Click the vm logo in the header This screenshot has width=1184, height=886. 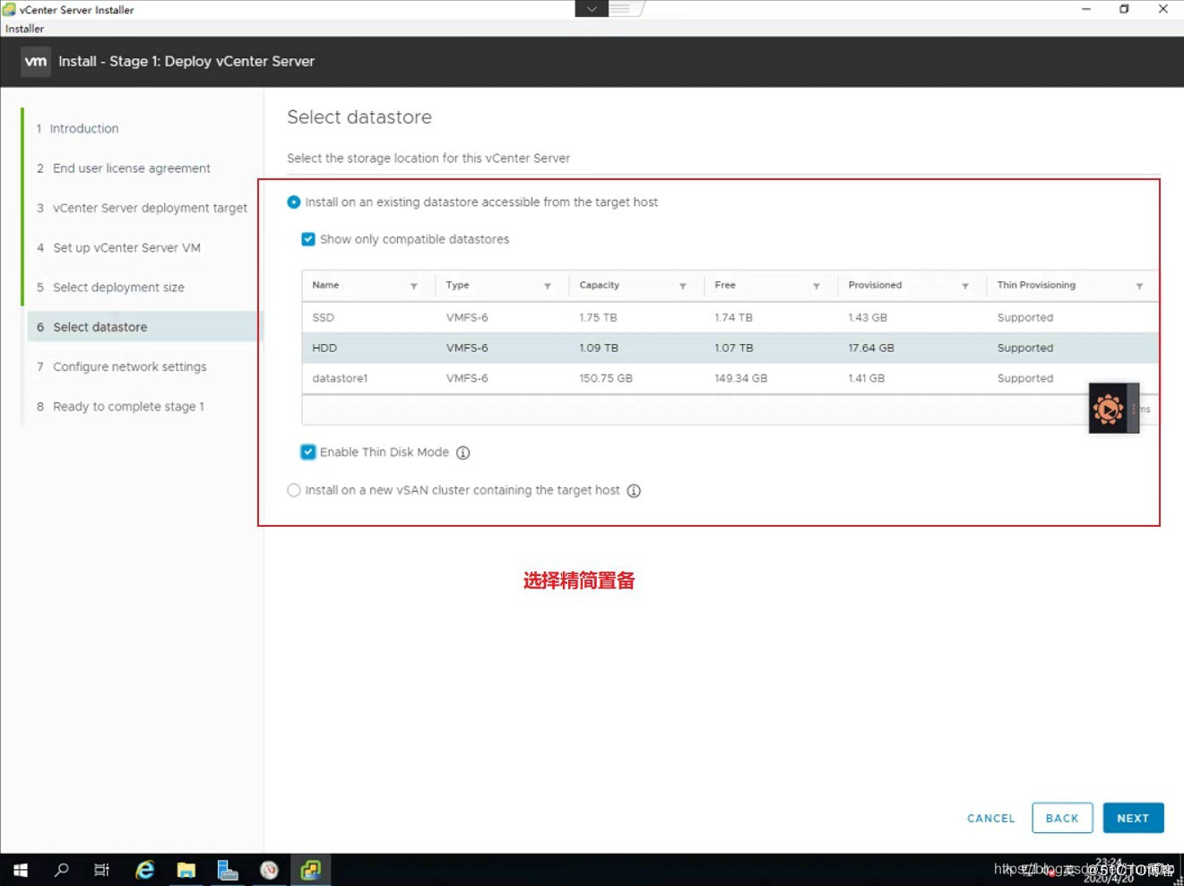coord(36,61)
